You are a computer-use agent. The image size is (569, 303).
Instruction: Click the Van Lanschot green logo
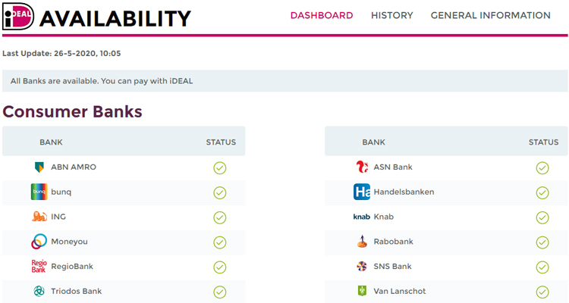pyautogui.click(x=362, y=291)
